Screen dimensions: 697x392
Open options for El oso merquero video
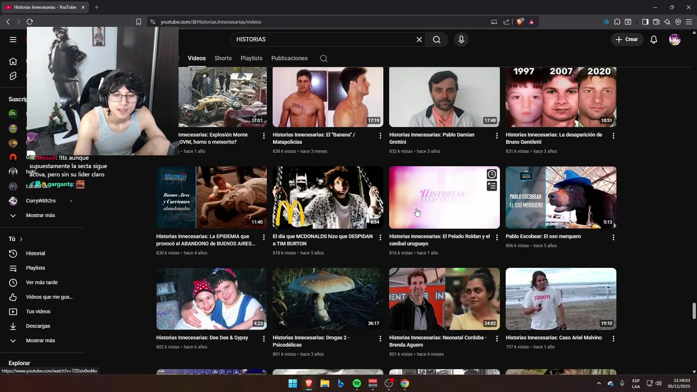[613, 237]
